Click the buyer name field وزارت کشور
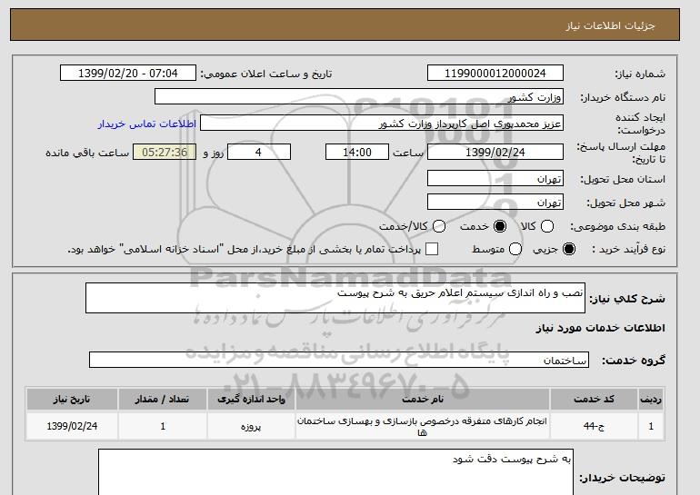The image size is (700, 495). pyautogui.click(x=359, y=97)
